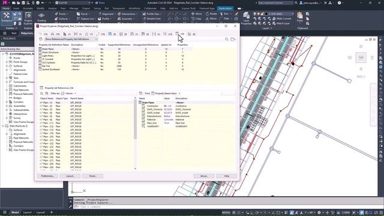The width and height of the screenshot is (384, 216).
Task: Click the keyword search field in title bar
Action: point(275,2)
